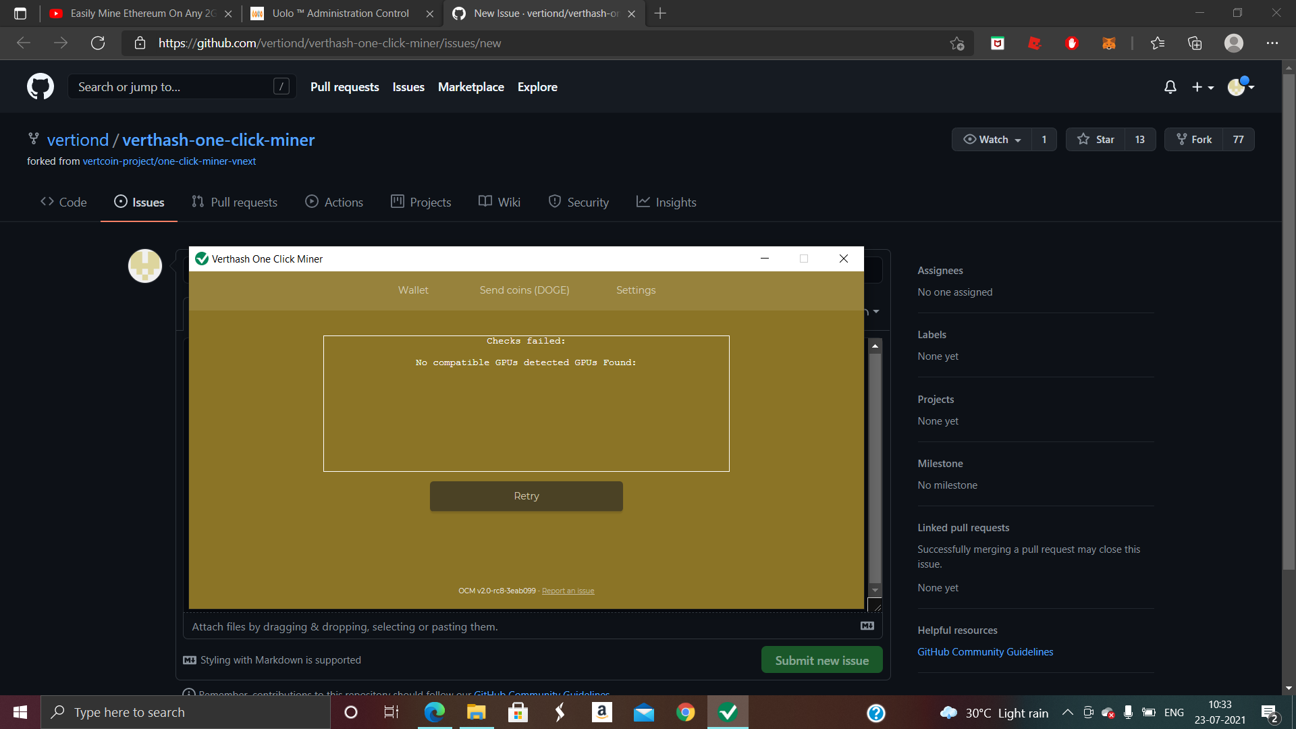Open Task View on taskbar
The height and width of the screenshot is (729, 1296).
coord(391,712)
